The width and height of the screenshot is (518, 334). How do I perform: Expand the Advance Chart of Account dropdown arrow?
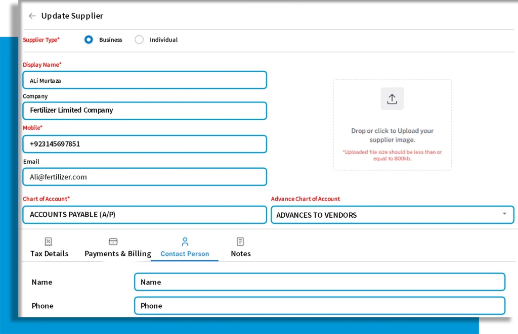tap(504, 214)
